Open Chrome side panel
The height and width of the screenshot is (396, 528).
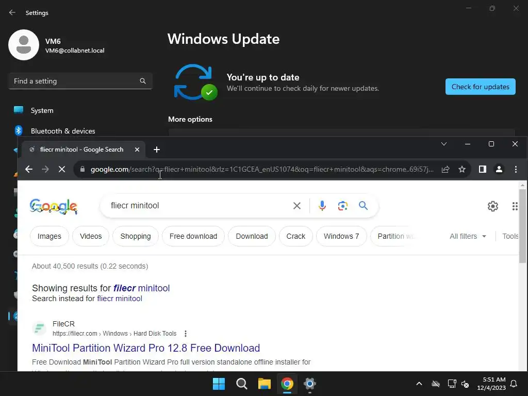click(483, 169)
